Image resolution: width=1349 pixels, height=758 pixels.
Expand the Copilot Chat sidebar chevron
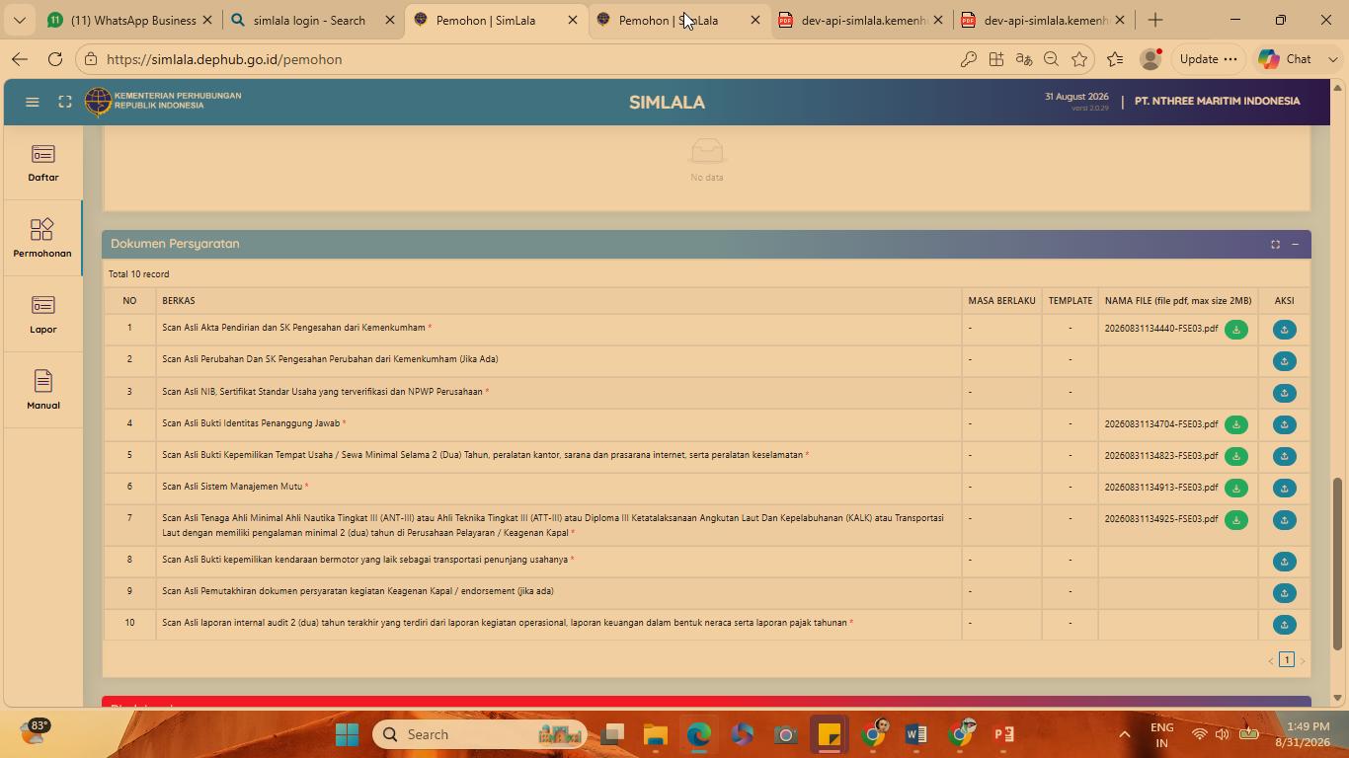pyautogui.click(x=1333, y=59)
